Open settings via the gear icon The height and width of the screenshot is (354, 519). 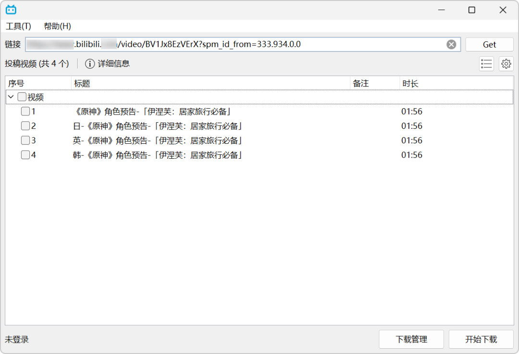pyautogui.click(x=506, y=63)
